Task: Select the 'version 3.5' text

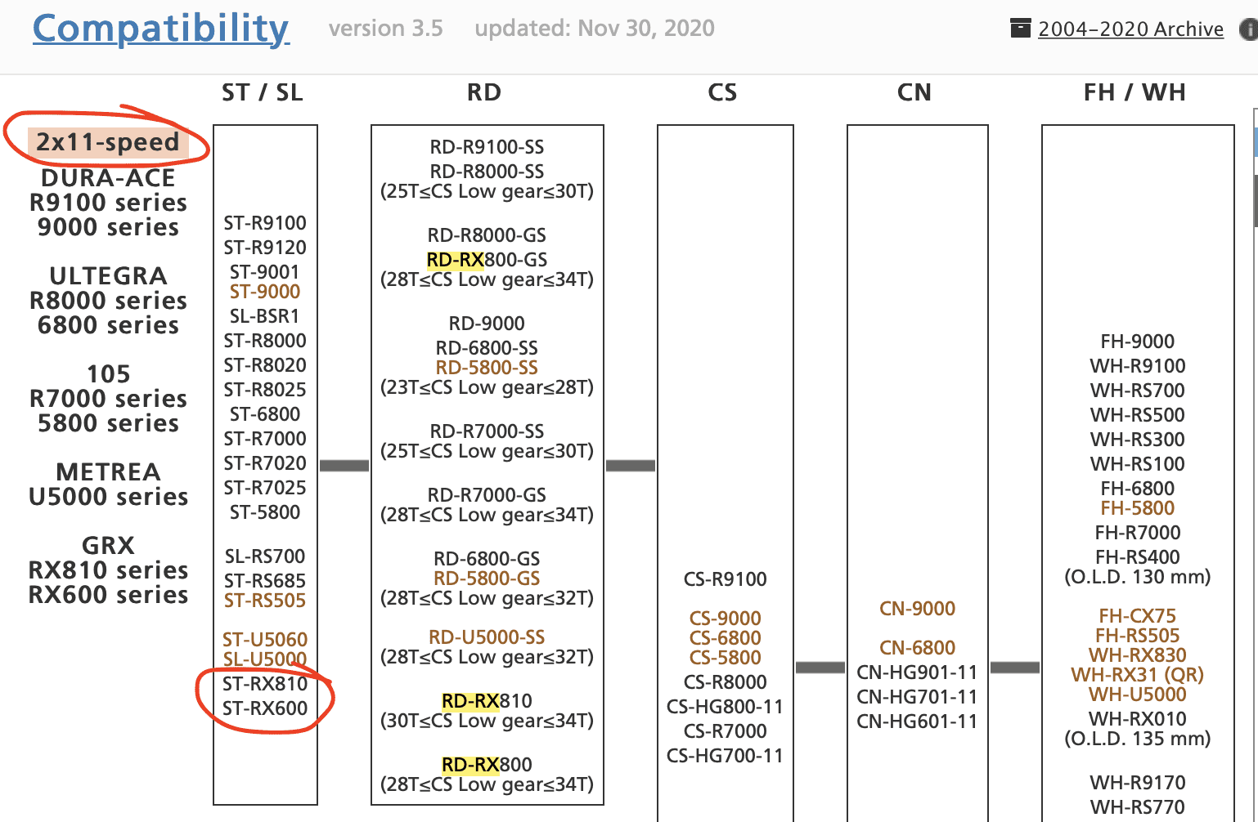Action: tap(386, 29)
